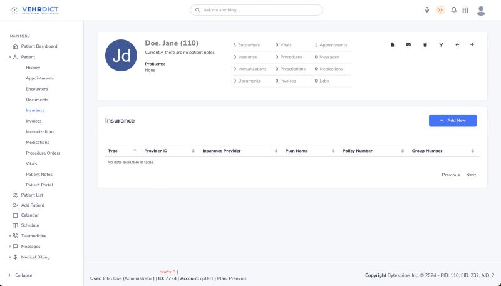Click the merge fork icon in patient header
This screenshot has width=501, height=286.
pos(441,44)
